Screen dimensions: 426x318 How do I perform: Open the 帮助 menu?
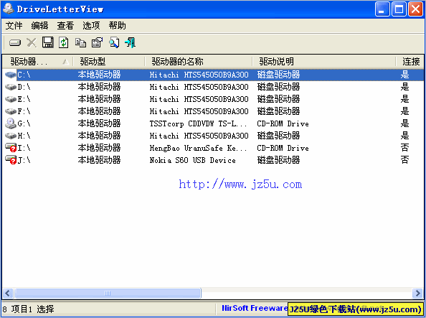coord(117,26)
